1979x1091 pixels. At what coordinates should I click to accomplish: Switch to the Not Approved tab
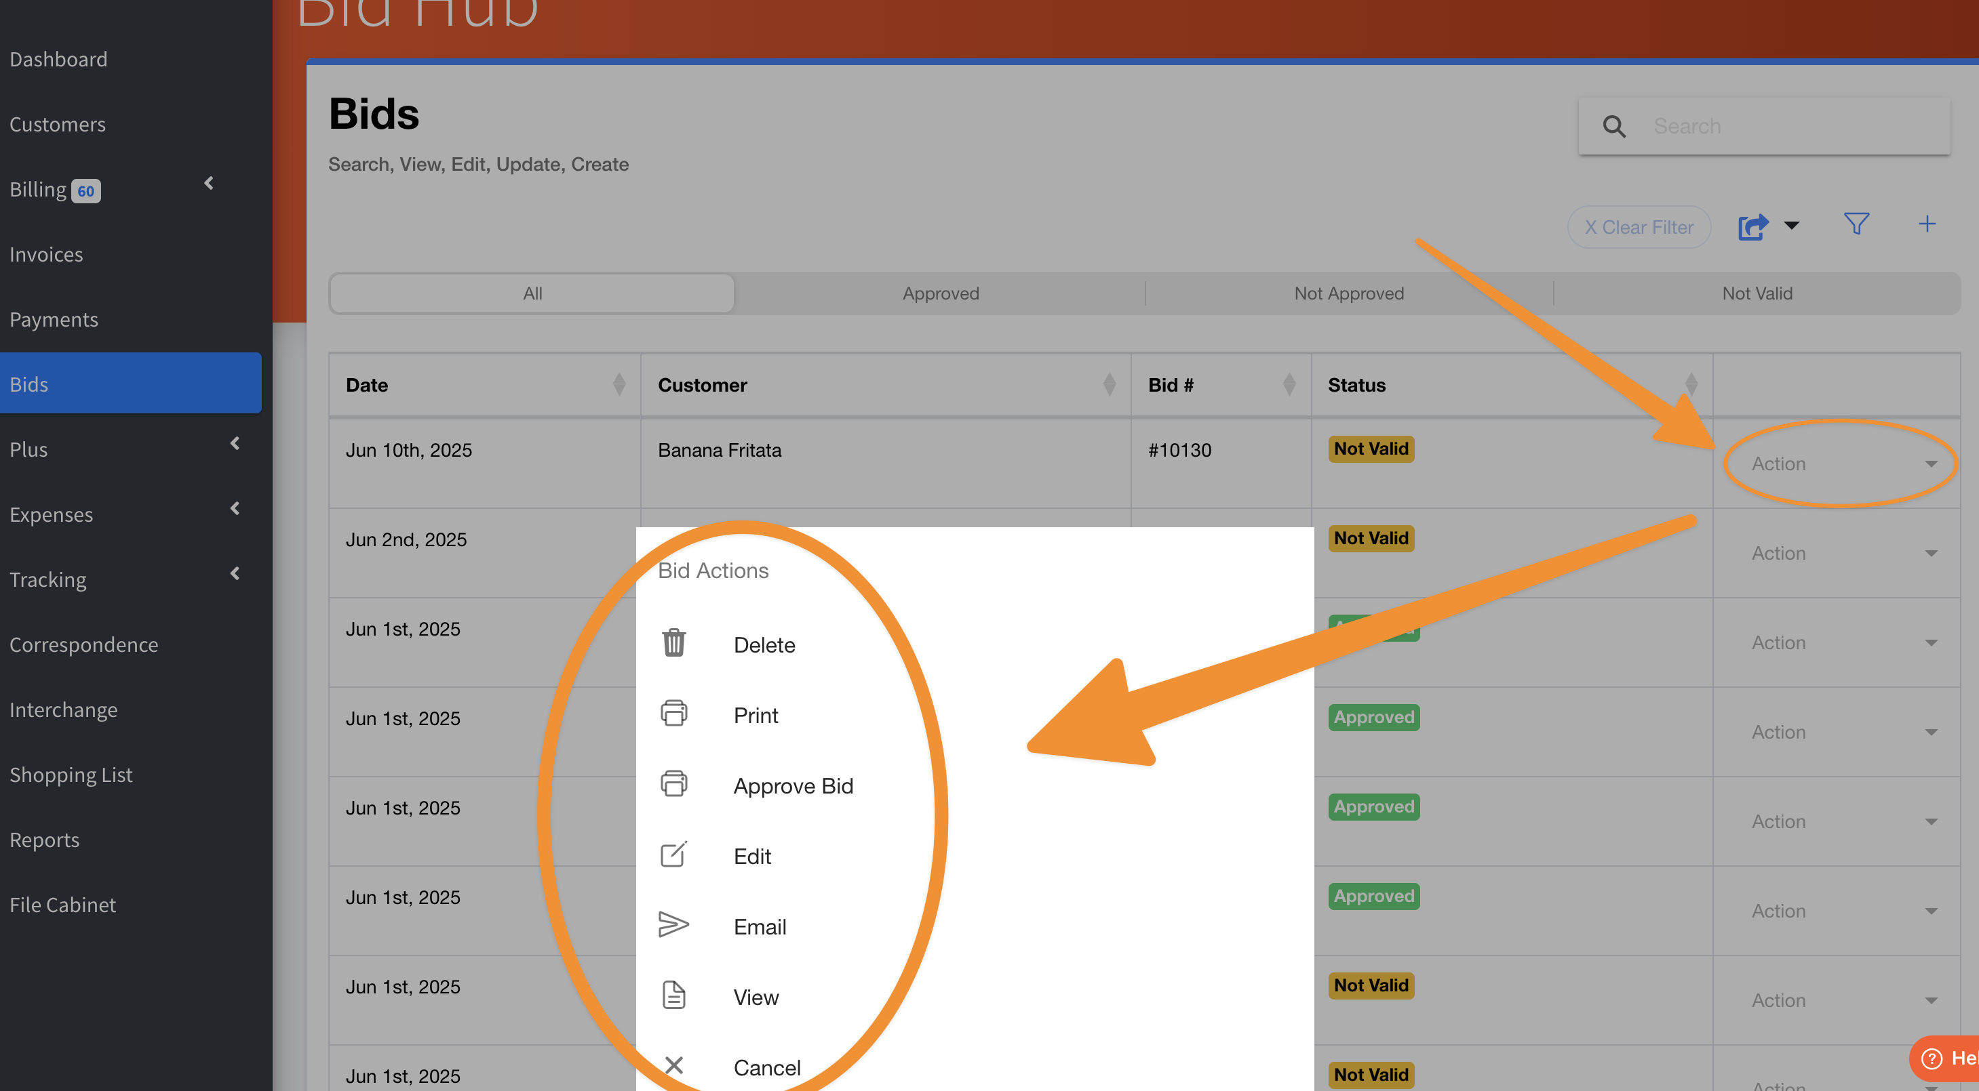pos(1348,293)
